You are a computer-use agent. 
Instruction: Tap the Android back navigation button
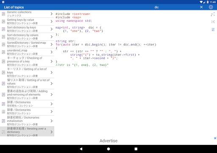(81, 149)
